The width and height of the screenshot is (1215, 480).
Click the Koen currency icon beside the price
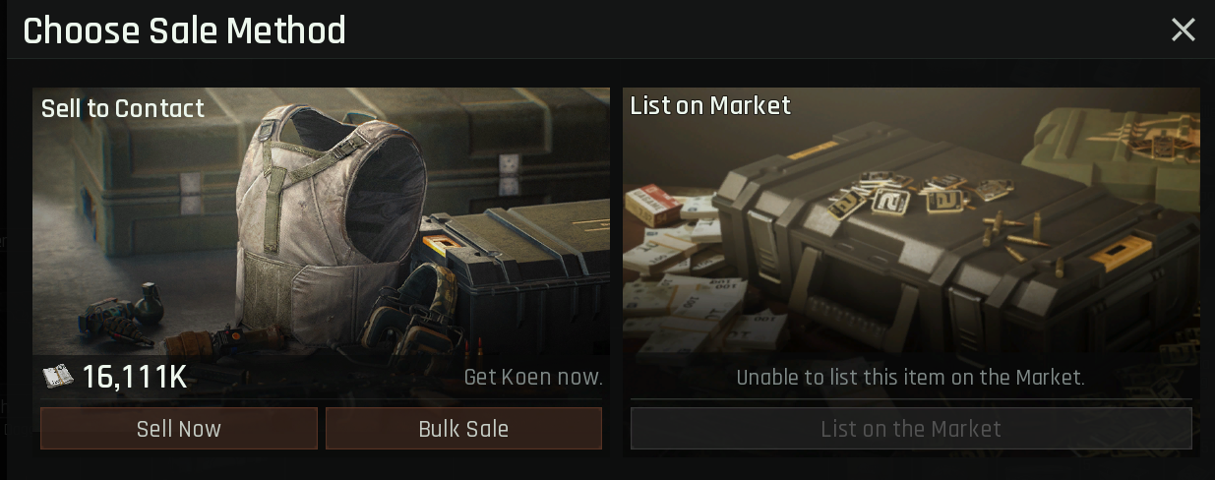(x=58, y=377)
